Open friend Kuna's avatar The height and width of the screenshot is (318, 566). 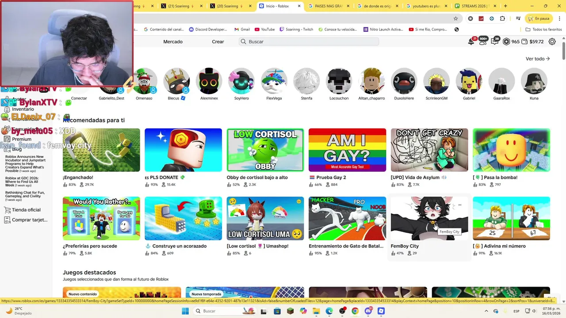(534, 81)
